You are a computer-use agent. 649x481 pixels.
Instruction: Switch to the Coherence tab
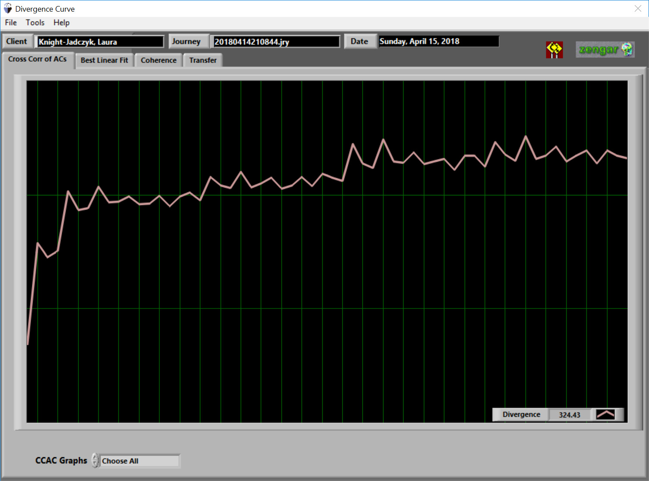[158, 60]
